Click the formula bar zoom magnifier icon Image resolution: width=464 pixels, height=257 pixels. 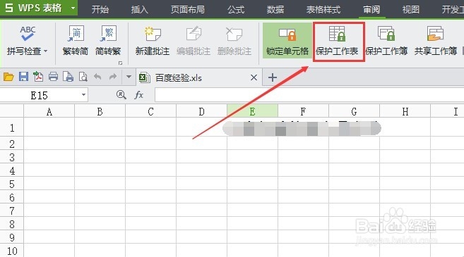pos(121,95)
